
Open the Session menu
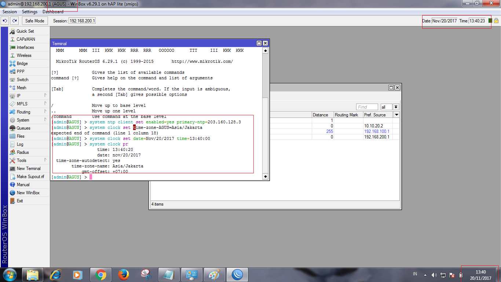10,12
